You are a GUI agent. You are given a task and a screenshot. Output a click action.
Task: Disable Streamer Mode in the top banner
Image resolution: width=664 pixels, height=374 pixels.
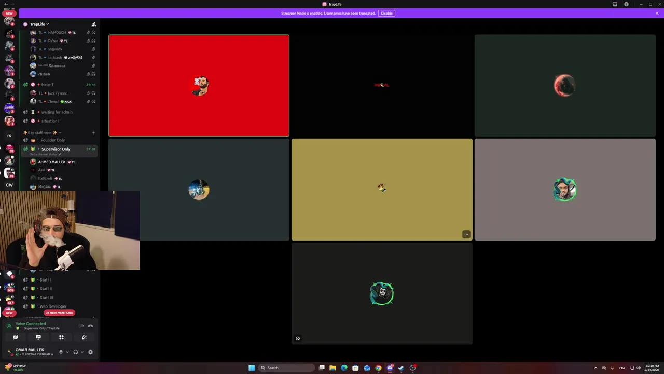tap(386, 13)
